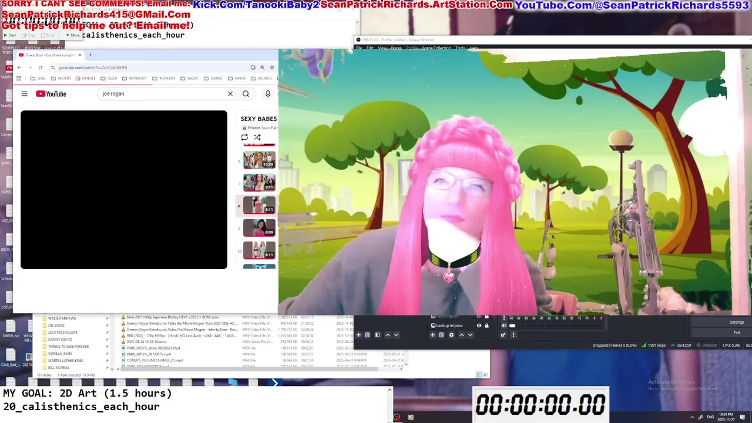752x423 pixels.
Task: Open the browser apps grid in bookmarks bar
Action: [20, 78]
